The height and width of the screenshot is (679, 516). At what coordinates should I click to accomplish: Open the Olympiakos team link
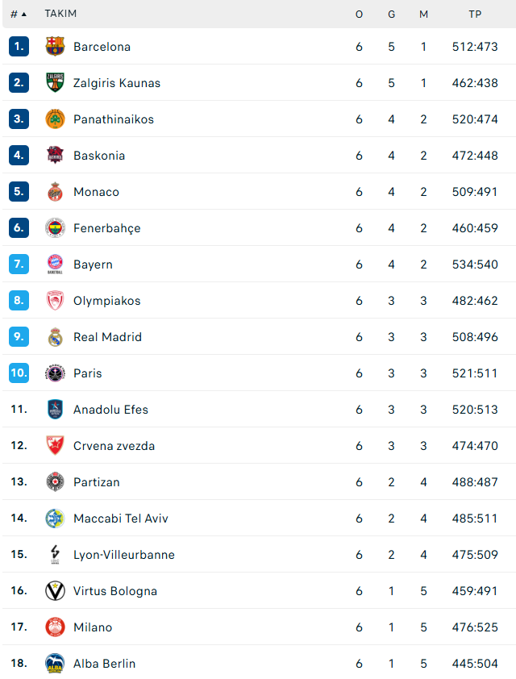106,301
